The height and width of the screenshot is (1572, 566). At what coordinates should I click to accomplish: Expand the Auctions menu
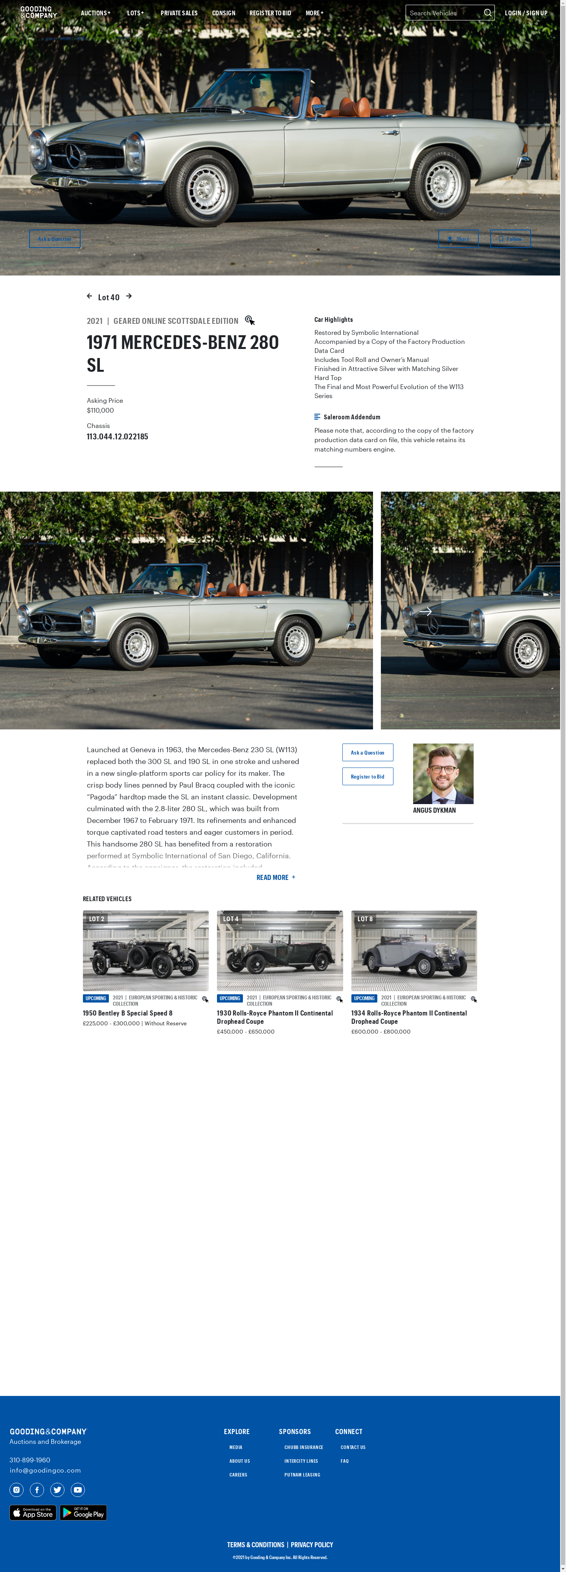click(x=96, y=13)
